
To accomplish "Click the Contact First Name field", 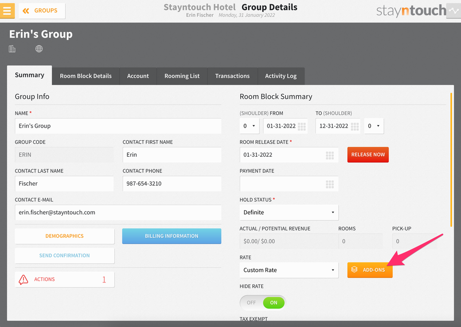I will [x=172, y=155].
